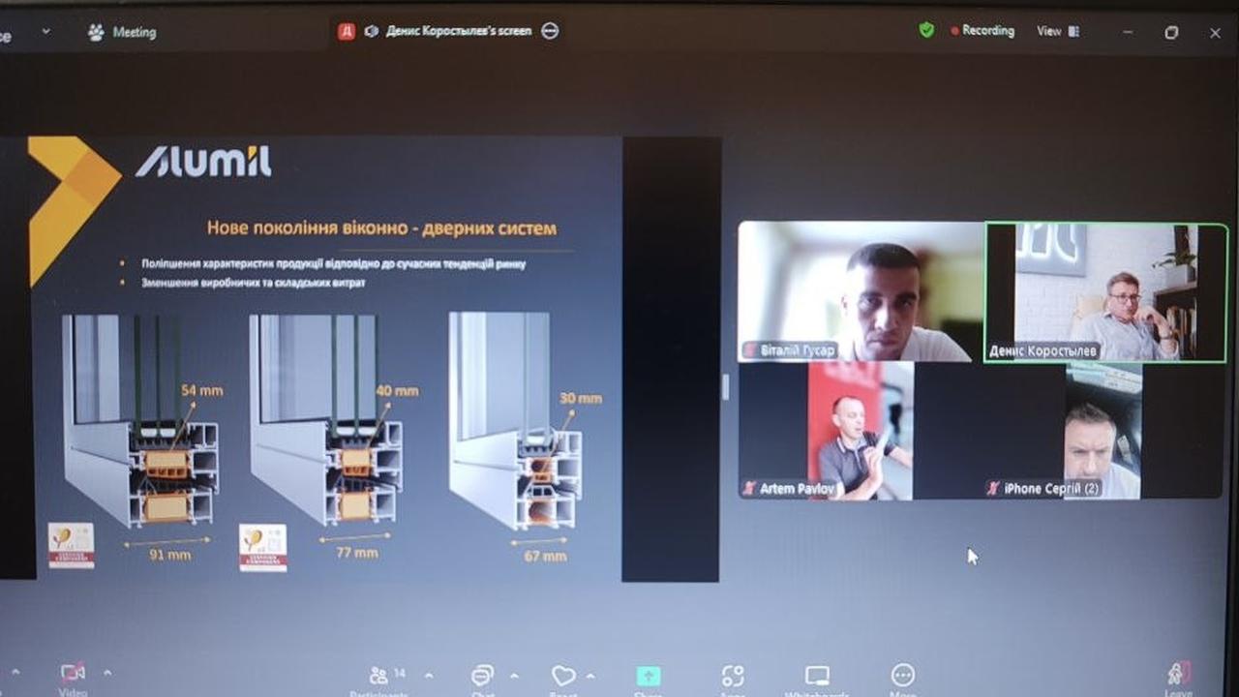Click the '40 mm' label on slide
The height and width of the screenshot is (697, 1239).
398,391
